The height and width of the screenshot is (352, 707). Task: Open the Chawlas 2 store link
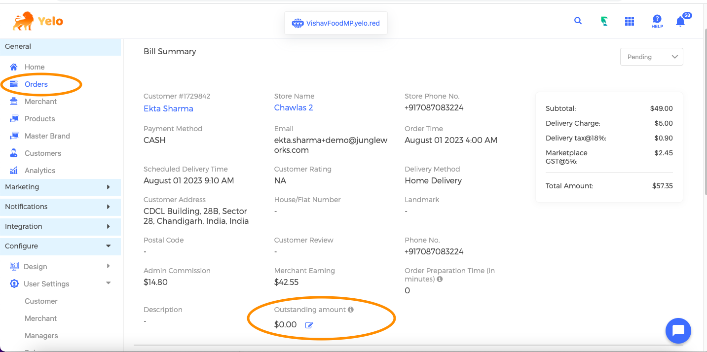(x=293, y=107)
